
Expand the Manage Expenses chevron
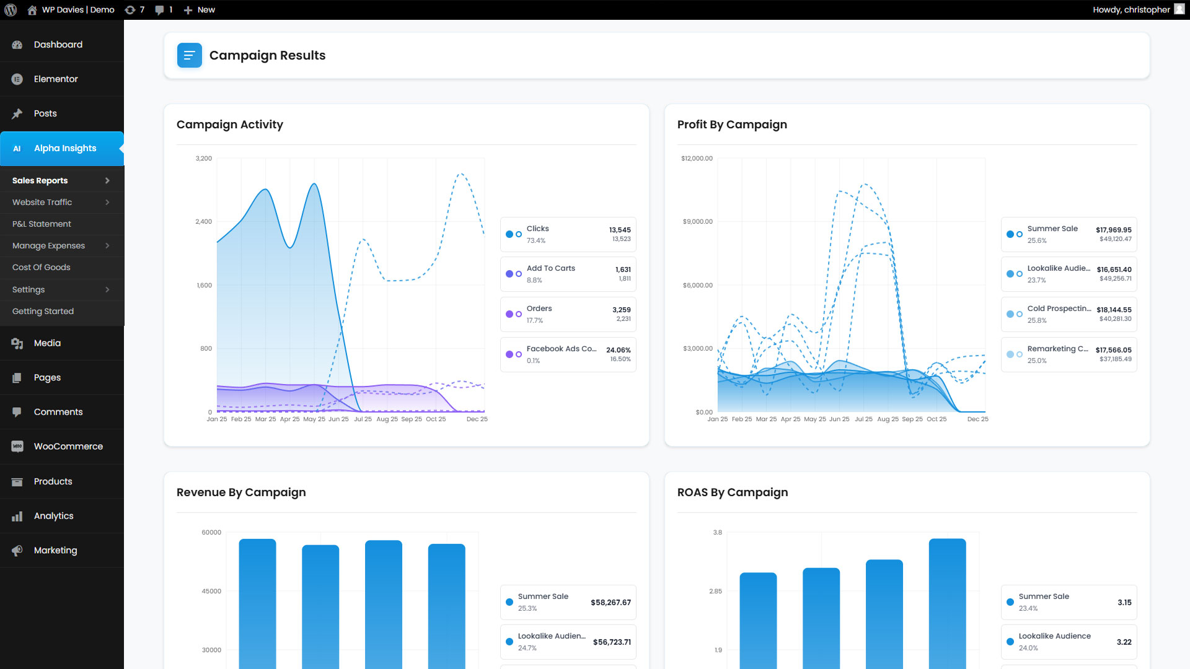click(x=107, y=245)
